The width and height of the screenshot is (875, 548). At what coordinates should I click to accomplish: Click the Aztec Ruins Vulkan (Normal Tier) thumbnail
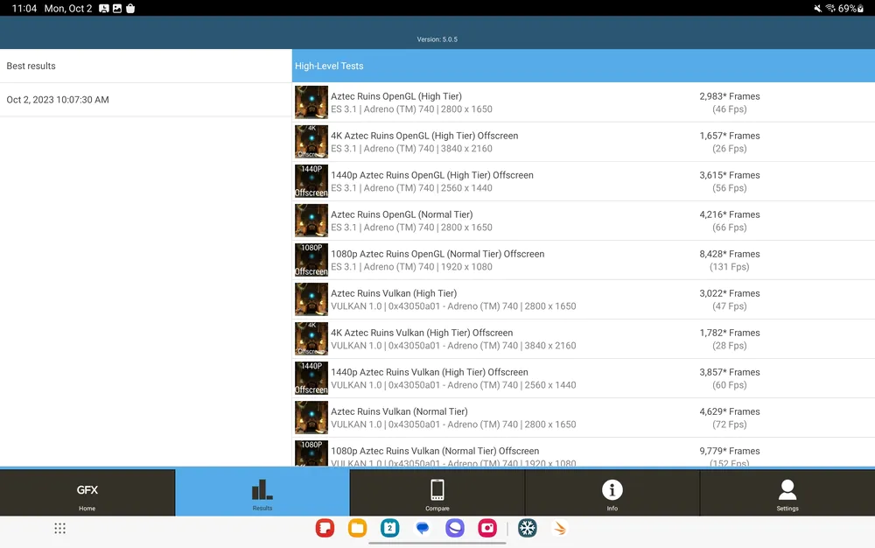coord(311,418)
